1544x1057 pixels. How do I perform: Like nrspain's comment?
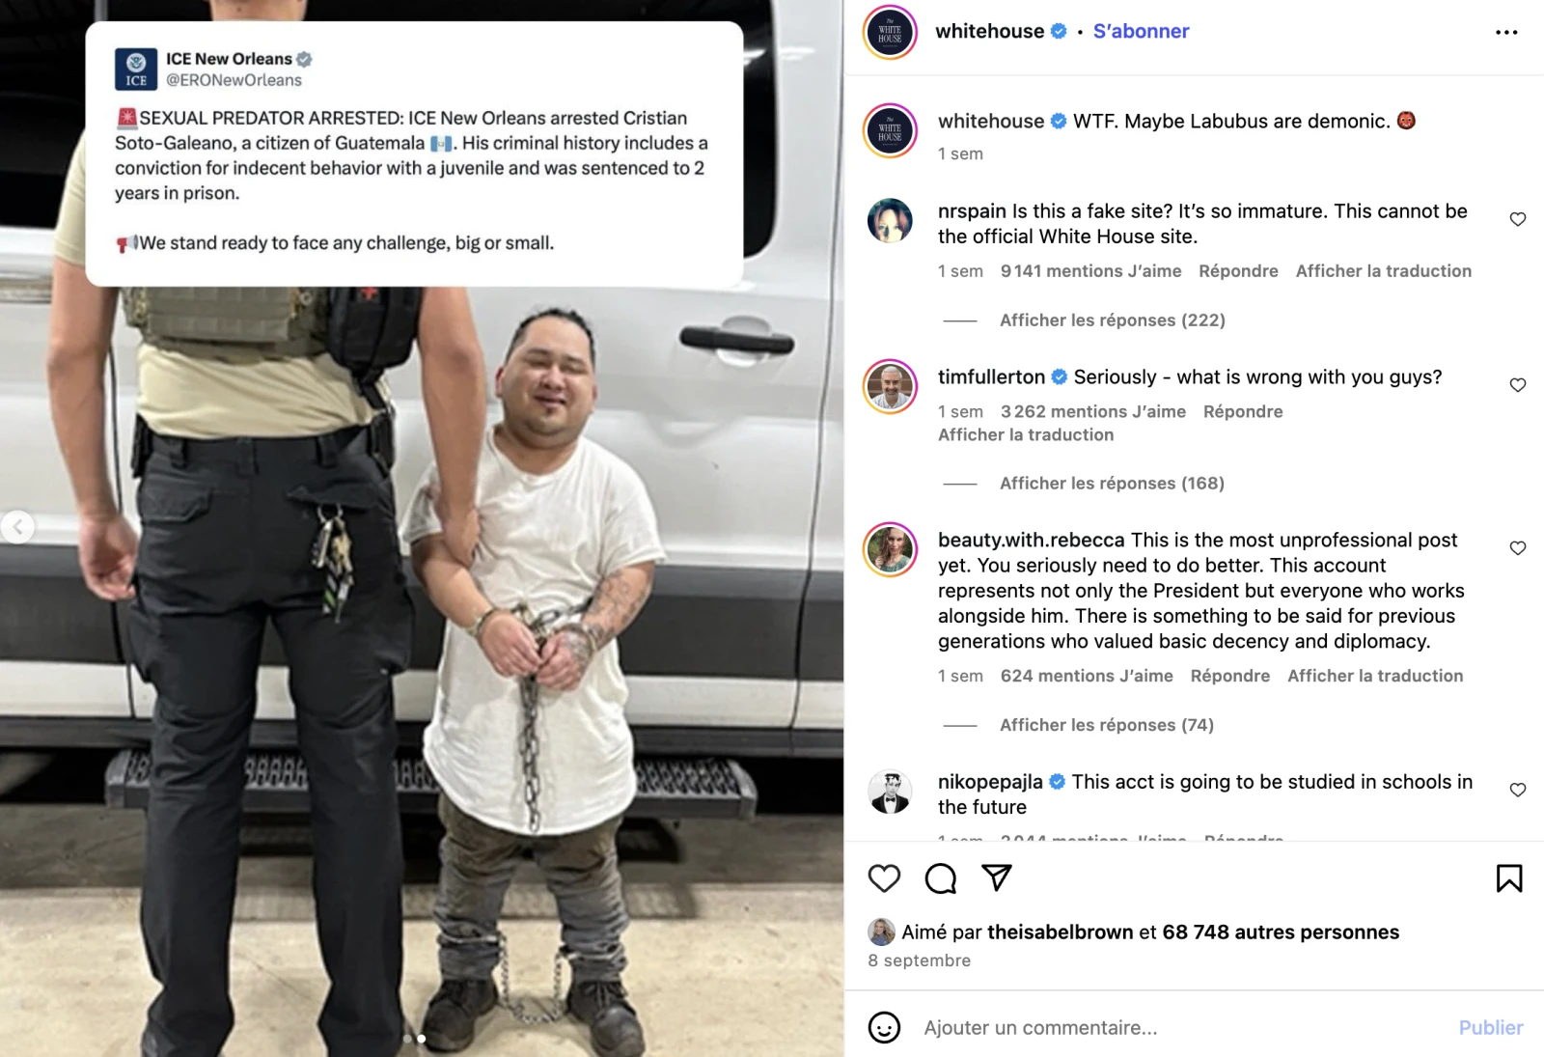pos(1518,219)
